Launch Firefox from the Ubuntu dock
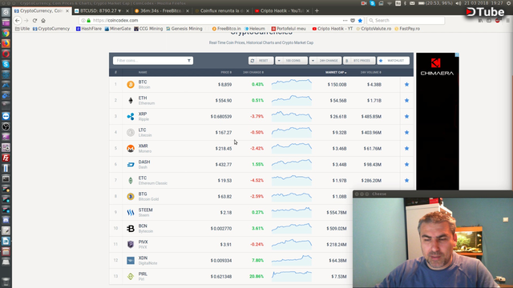 (x=6, y=44)
